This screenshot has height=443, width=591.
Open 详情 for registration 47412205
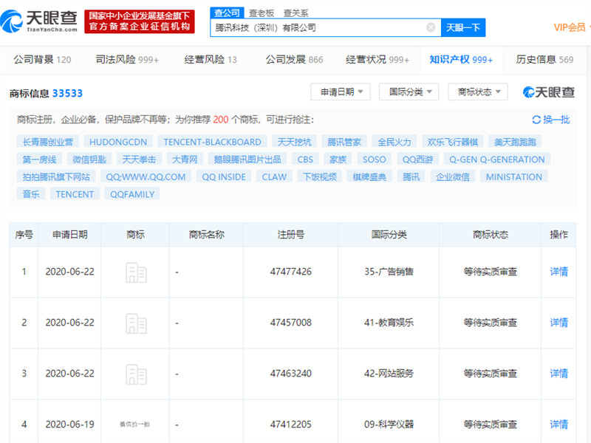tap(558, 424)
